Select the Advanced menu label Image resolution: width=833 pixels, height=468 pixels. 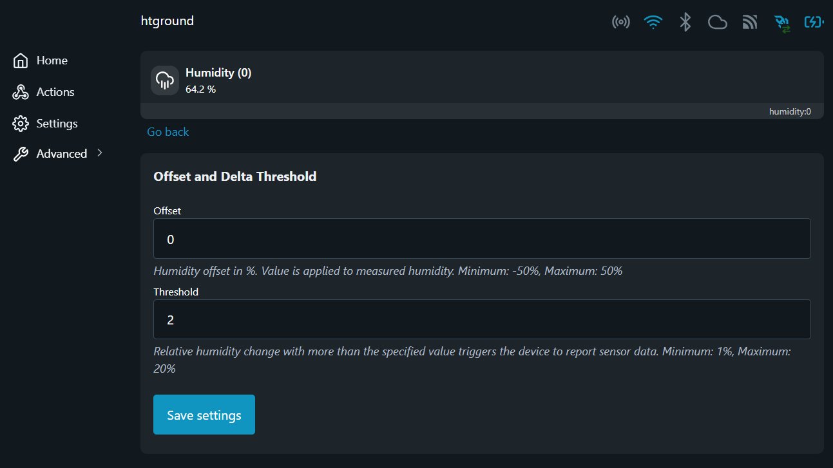click(x=61, y=154)
